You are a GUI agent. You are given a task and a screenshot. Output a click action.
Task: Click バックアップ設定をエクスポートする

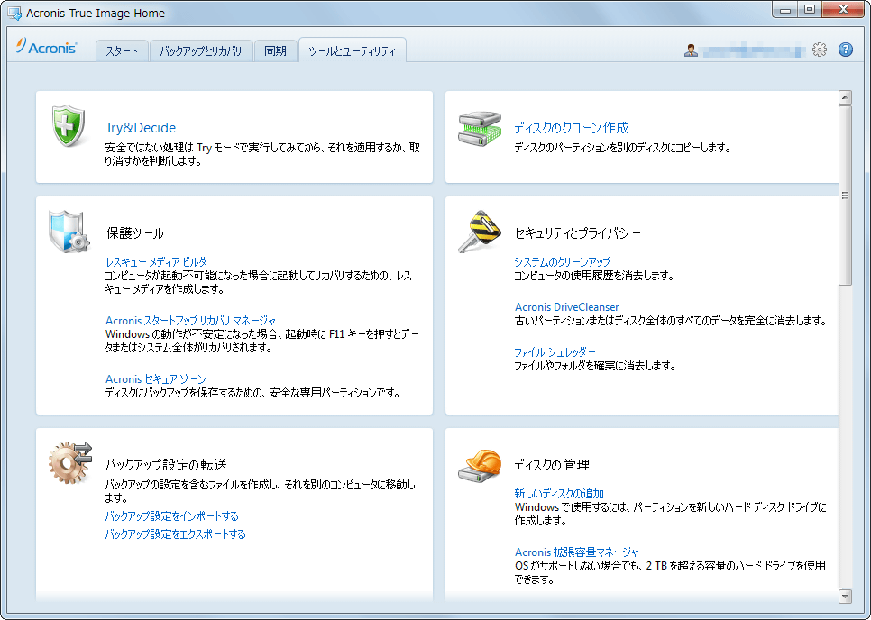[175, 534]
